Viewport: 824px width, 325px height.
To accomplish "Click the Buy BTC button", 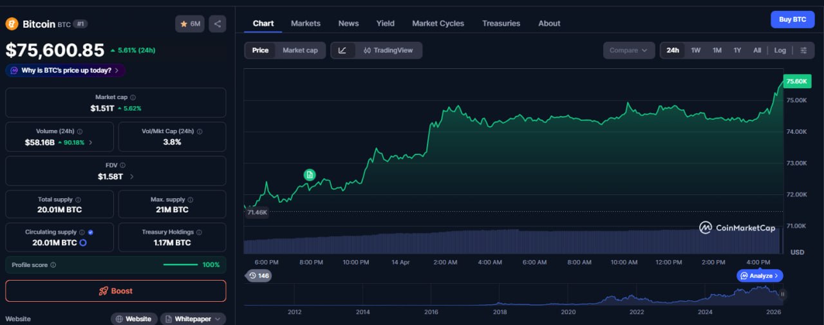I will click(x=792, y=19).
